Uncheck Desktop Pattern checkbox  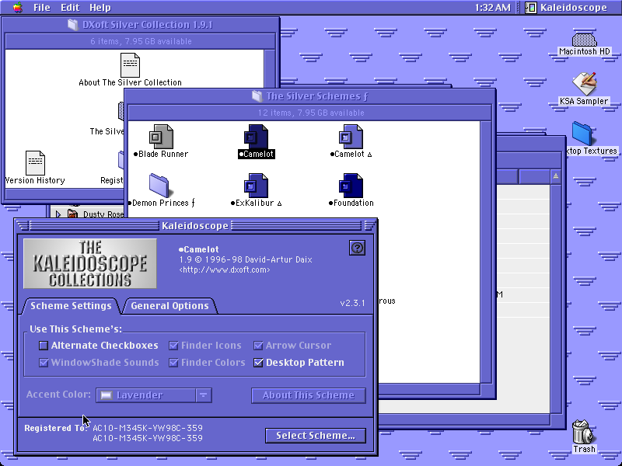coord(258,363)
